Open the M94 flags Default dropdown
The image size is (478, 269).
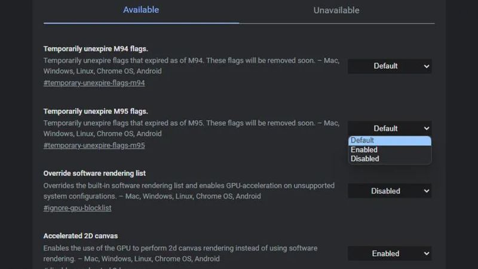point(390,66)
